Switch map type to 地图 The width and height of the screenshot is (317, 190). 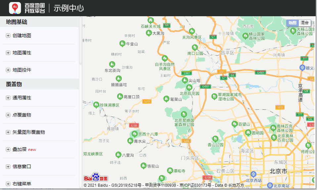pos(292,23)
